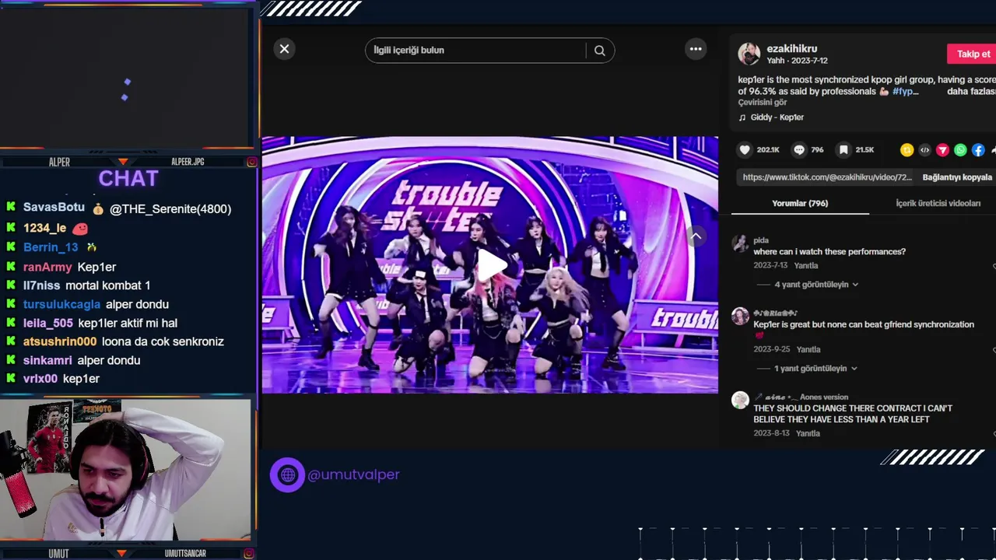The width and height of the screenshot is (996, 560).
Task: Open the three-dot more options menu
Action: click(696, 49)
